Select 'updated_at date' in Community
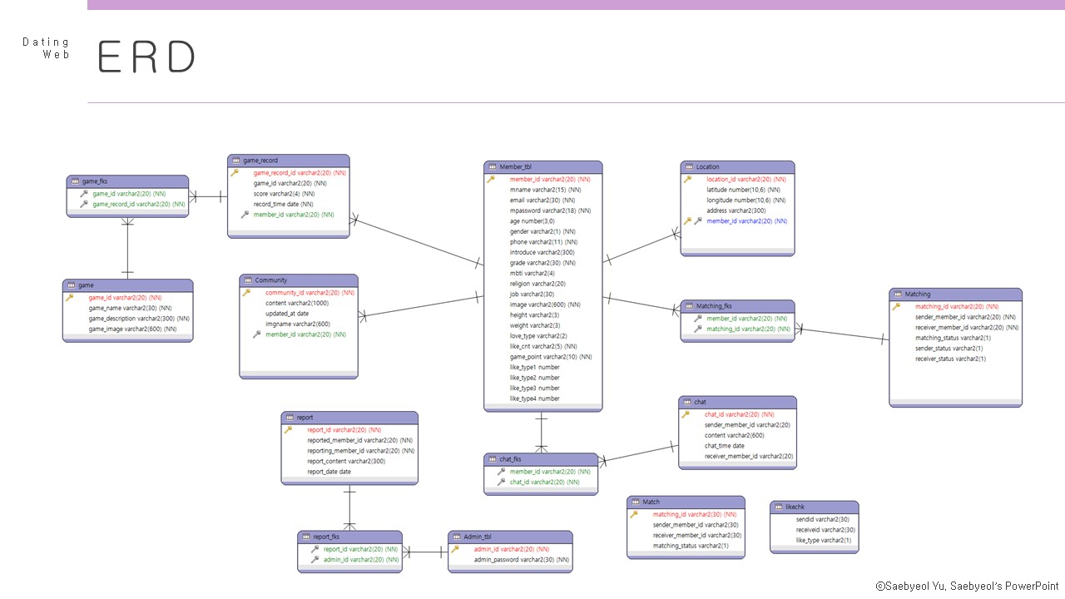The image size is (1065, 599). [287, 314]
